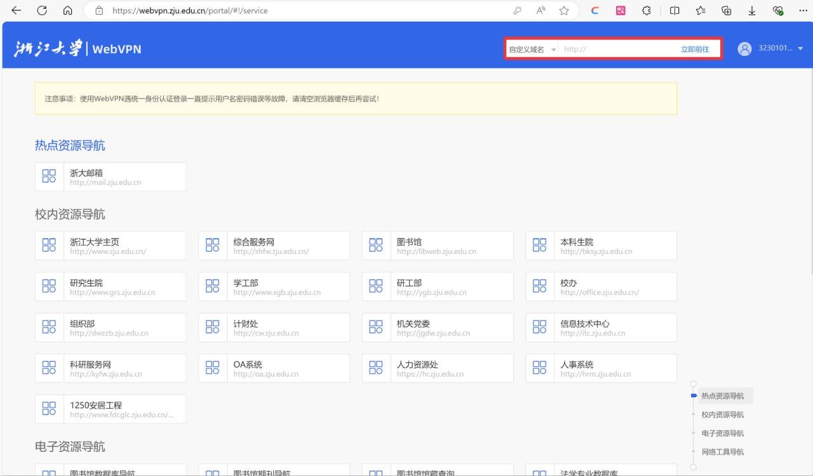Click the 浙大邮箱 grid icon
Screen dimensions: 813x476
point(49,176)
